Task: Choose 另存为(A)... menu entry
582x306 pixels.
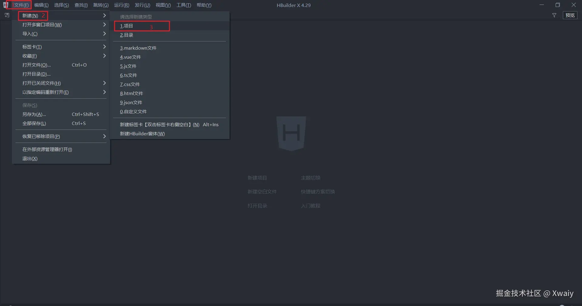Action: 61,114
